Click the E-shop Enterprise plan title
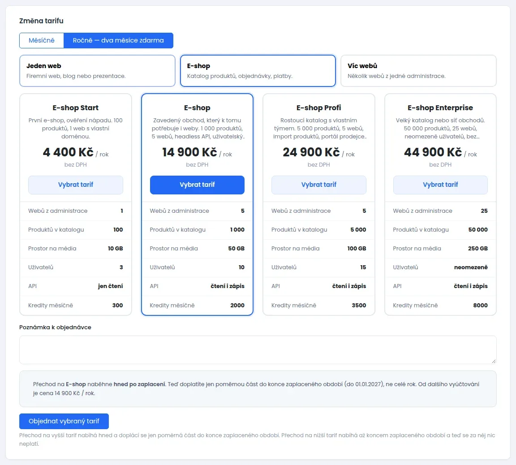The image size is (516, 465). click(x=440, y=108)
